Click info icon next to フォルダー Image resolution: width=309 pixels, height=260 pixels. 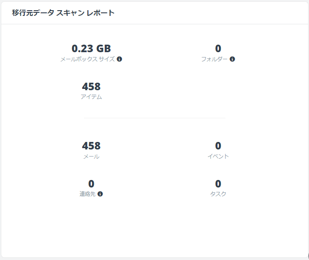[232, 59]
